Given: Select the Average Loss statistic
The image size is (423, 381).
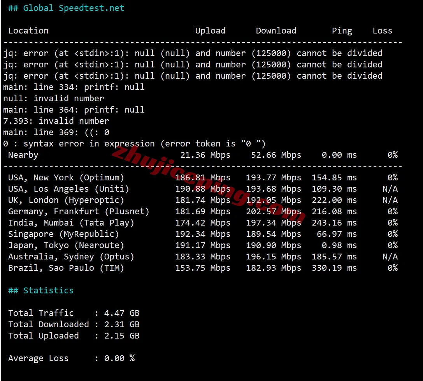Looking at the screenshot, I should click(38, 358).
